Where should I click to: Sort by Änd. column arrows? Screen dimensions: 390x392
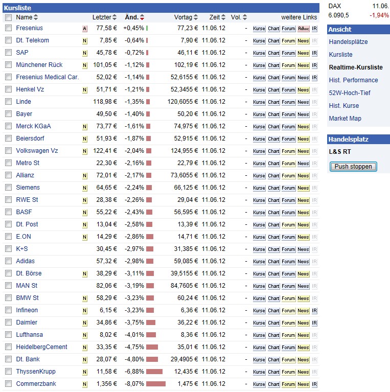tap(142, 17)
